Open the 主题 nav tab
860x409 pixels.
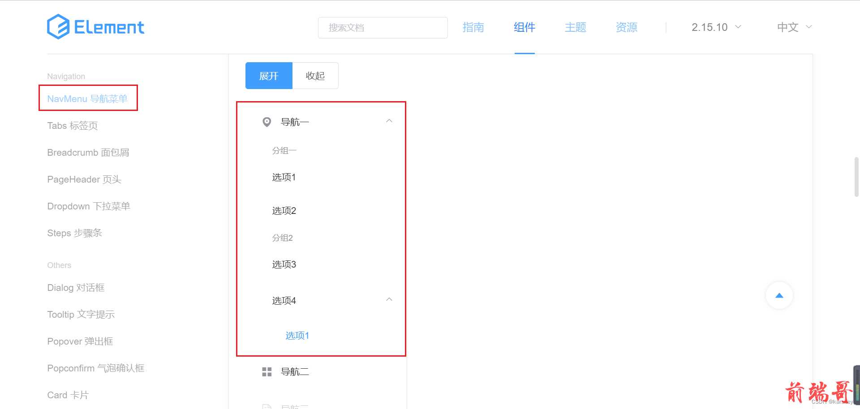(x=576, y=27)
